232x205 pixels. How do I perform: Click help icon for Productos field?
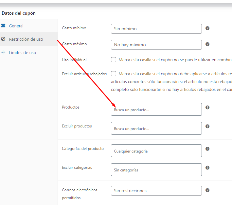pos(207,108)
